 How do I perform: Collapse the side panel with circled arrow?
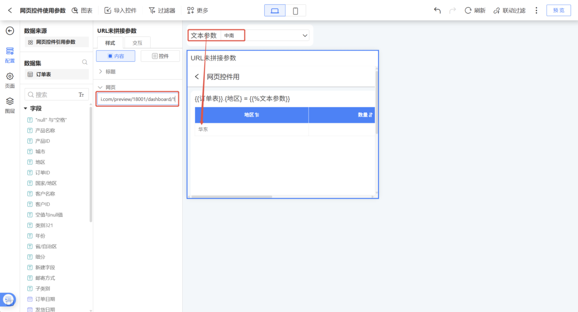click(x=10, y=31)
